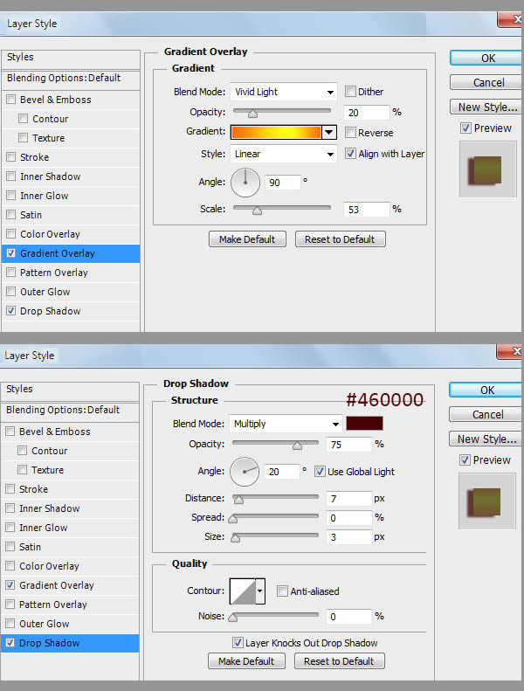Click the Distance value field showing 7
The width and height of the screenshot is (524, 691).
coord(350,498)
